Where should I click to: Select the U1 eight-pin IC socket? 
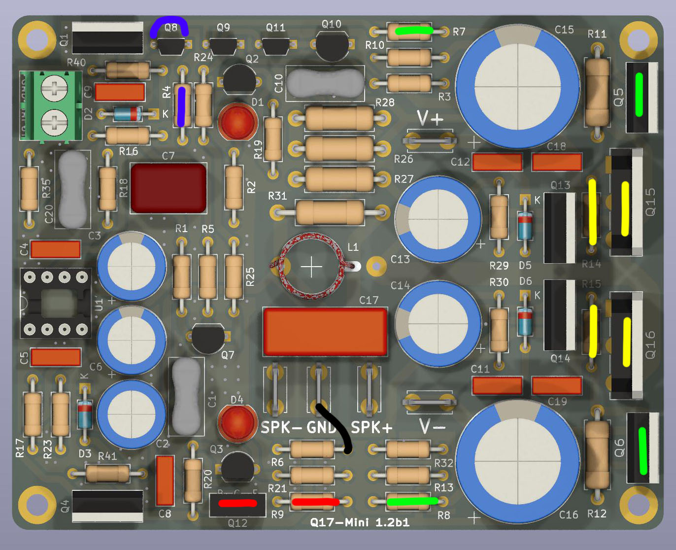click(56, 303)
